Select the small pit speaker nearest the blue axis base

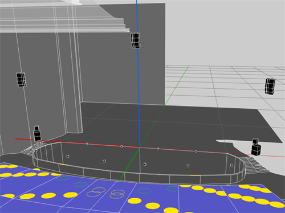(145, 164)
